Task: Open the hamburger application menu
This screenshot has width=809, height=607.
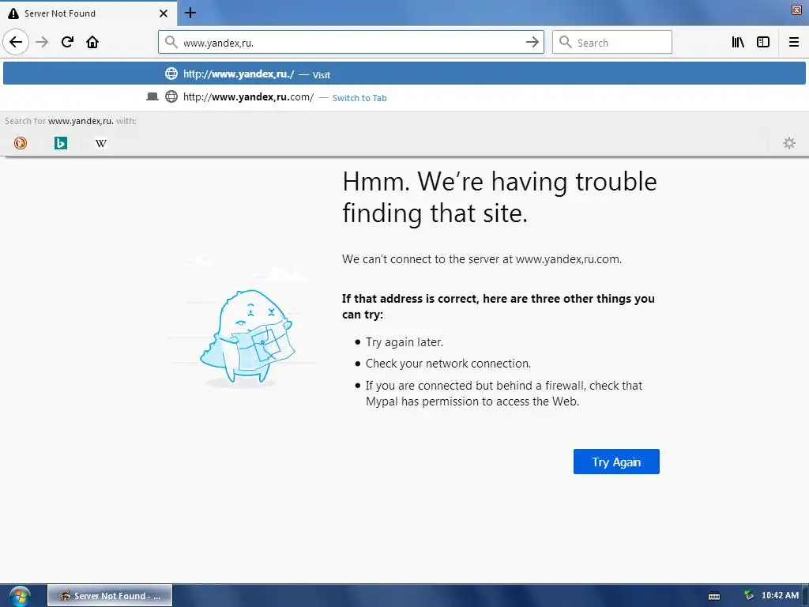Action: click(x=794, y=43)
